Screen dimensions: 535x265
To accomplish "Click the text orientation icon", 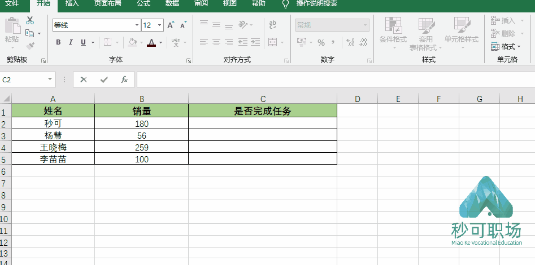I will (242, 24).
